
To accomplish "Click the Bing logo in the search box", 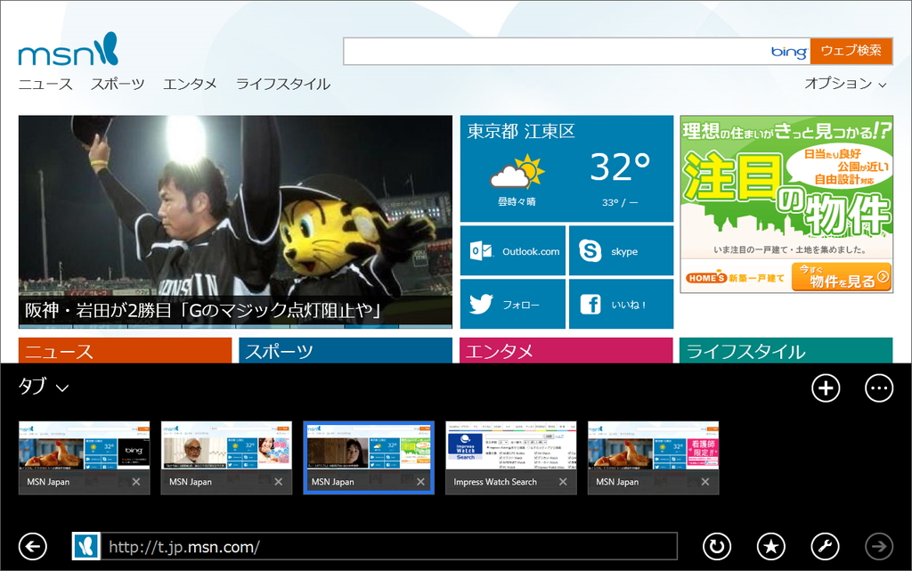I will (x=787, y=51).
